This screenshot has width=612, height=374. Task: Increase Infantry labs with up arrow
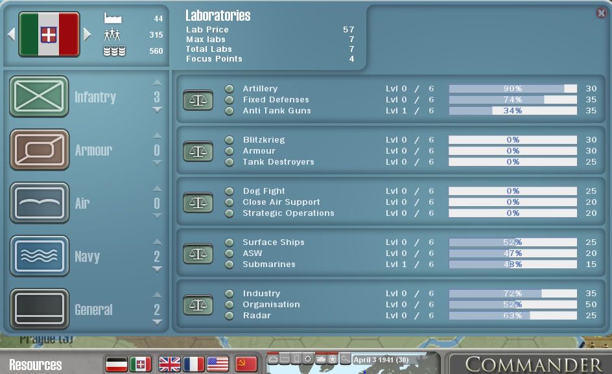[x=157, y=82]
